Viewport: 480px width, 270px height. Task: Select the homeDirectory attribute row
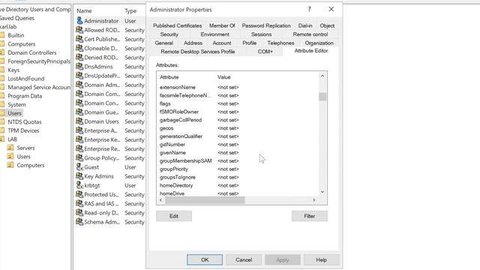click(x=238, y=185)
